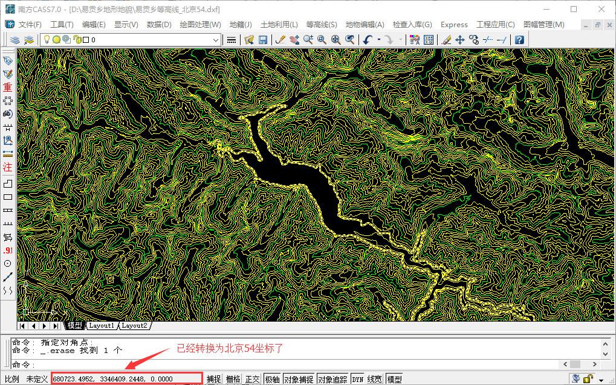Click the red .91 elevation point icon
Screen dimensions: 616x385
(x=7, y=250)
